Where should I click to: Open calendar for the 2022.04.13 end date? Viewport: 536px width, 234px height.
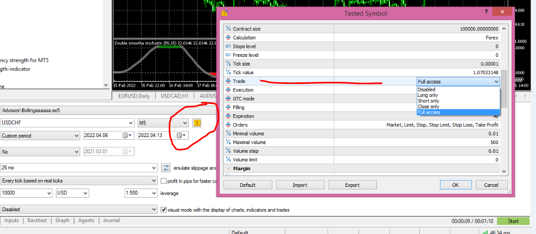182,135
